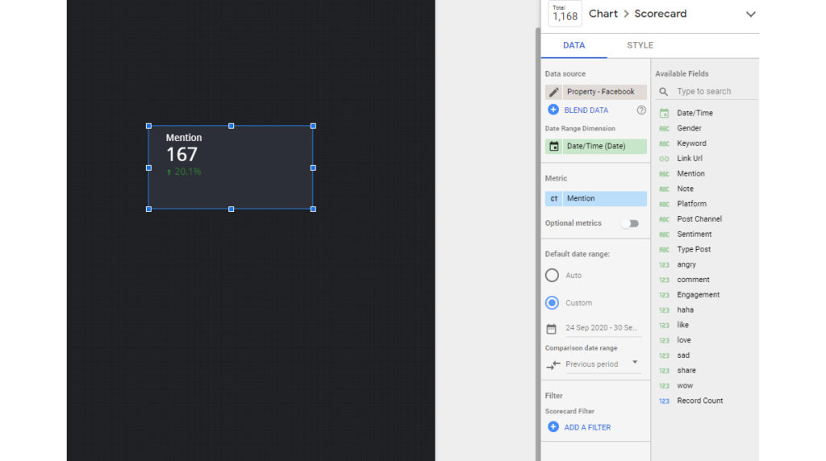Click the search magnifier icon in Available Fields

[x=664, y=92]
